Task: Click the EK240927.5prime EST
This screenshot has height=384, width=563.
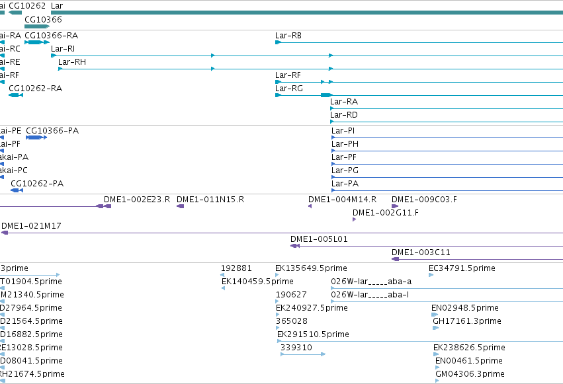Action: point(278,315)
